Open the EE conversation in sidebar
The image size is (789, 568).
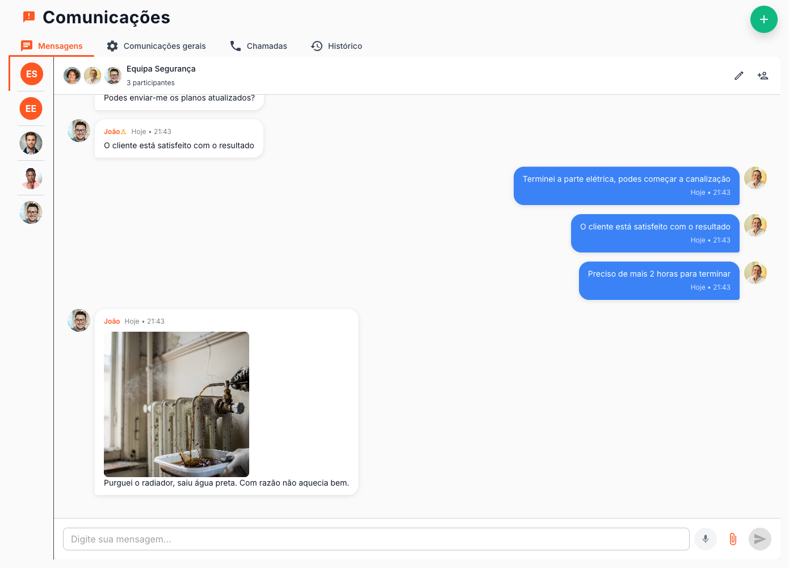(x=31, y=108)
